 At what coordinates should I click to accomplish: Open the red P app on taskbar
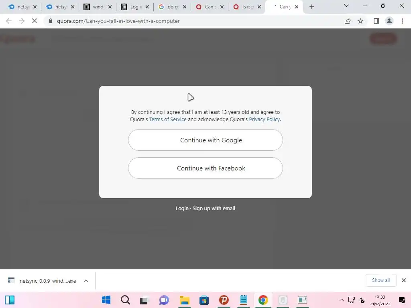coord(224,300)
